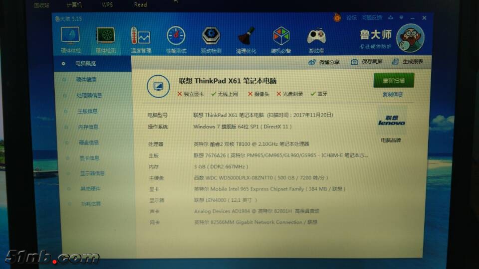Viewport: 479px width, 269px height.
Task: Open 回收站 desktop icon
Action: 41,5
